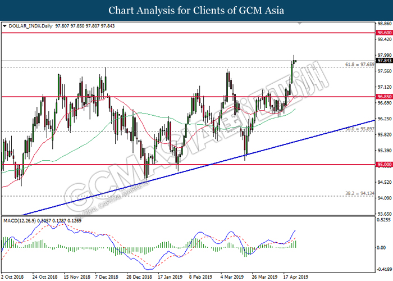Select the 95.000 red price label
Screen dimensions: 393x281
tap(384, 165)
